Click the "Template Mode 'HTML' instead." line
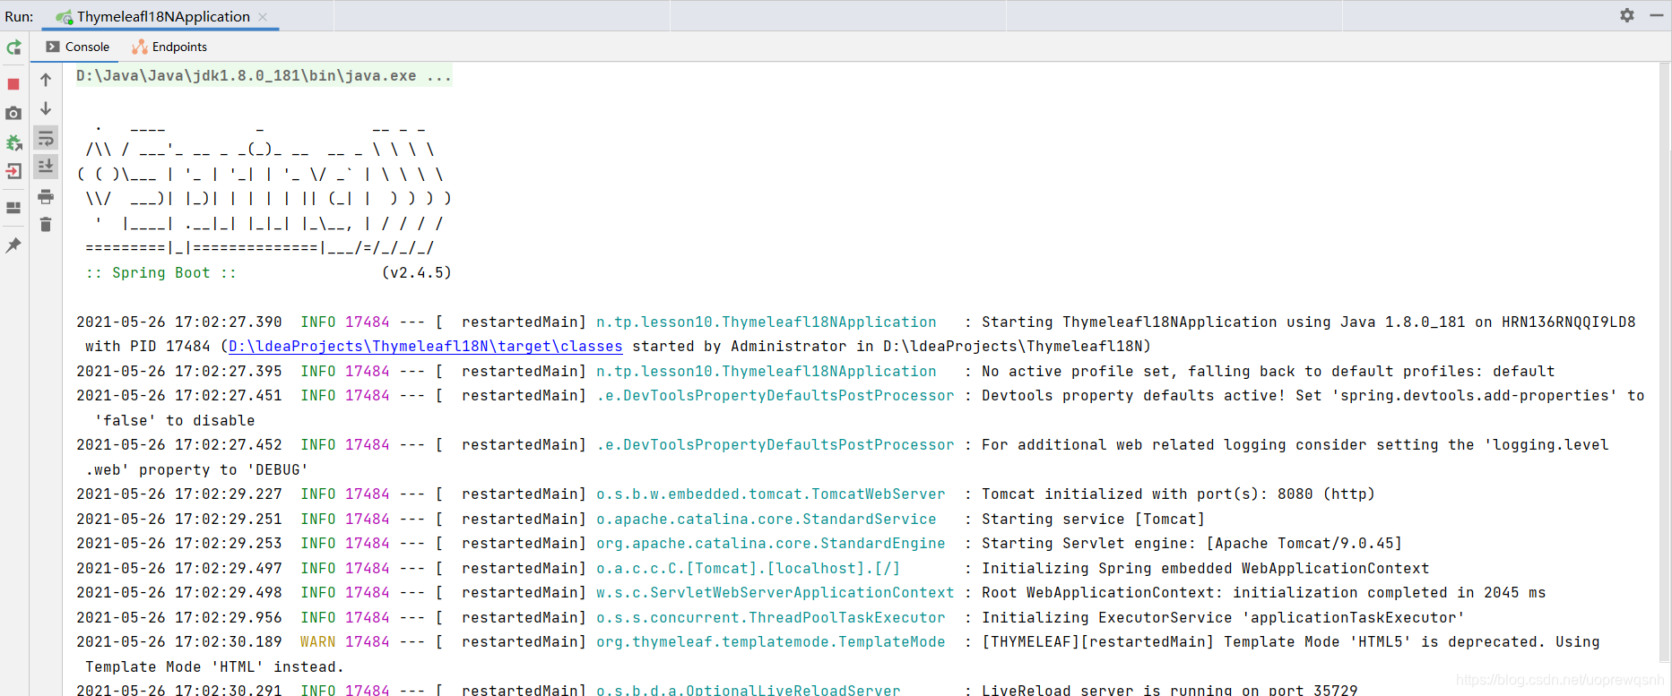Image resolution: width=1672 pixels, height=696 pixels. pos(214,667)
